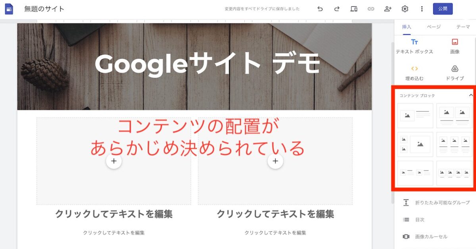The width and height of the screenshot is (476, 249).
Task: Insert a 画像 element
Action: (x=455, y=46)
